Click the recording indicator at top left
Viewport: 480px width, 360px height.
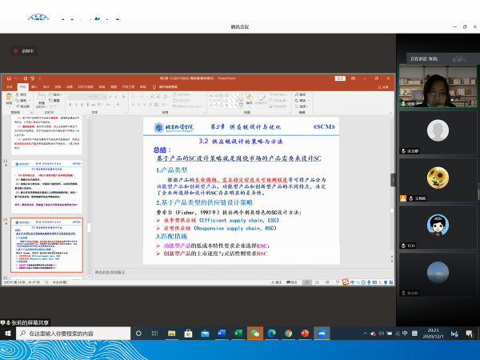(26, 51)
